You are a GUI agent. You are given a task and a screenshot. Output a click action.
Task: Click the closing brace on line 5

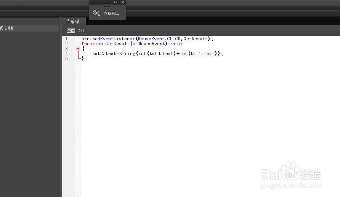point(83,59)
